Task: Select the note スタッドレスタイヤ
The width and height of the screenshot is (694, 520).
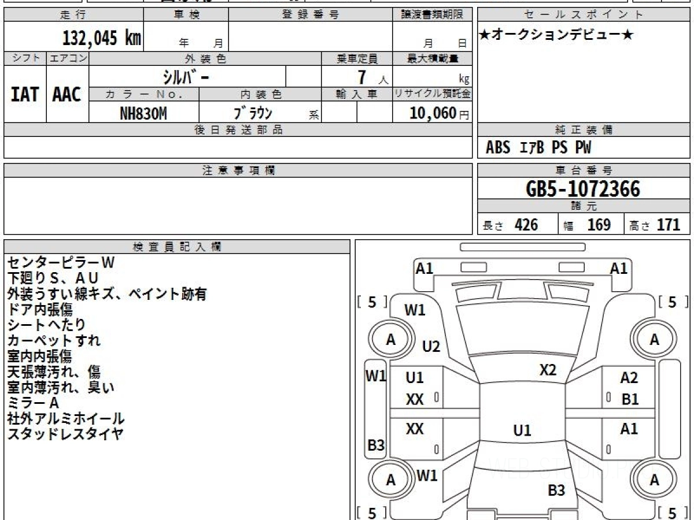Action: pos(65,434)
